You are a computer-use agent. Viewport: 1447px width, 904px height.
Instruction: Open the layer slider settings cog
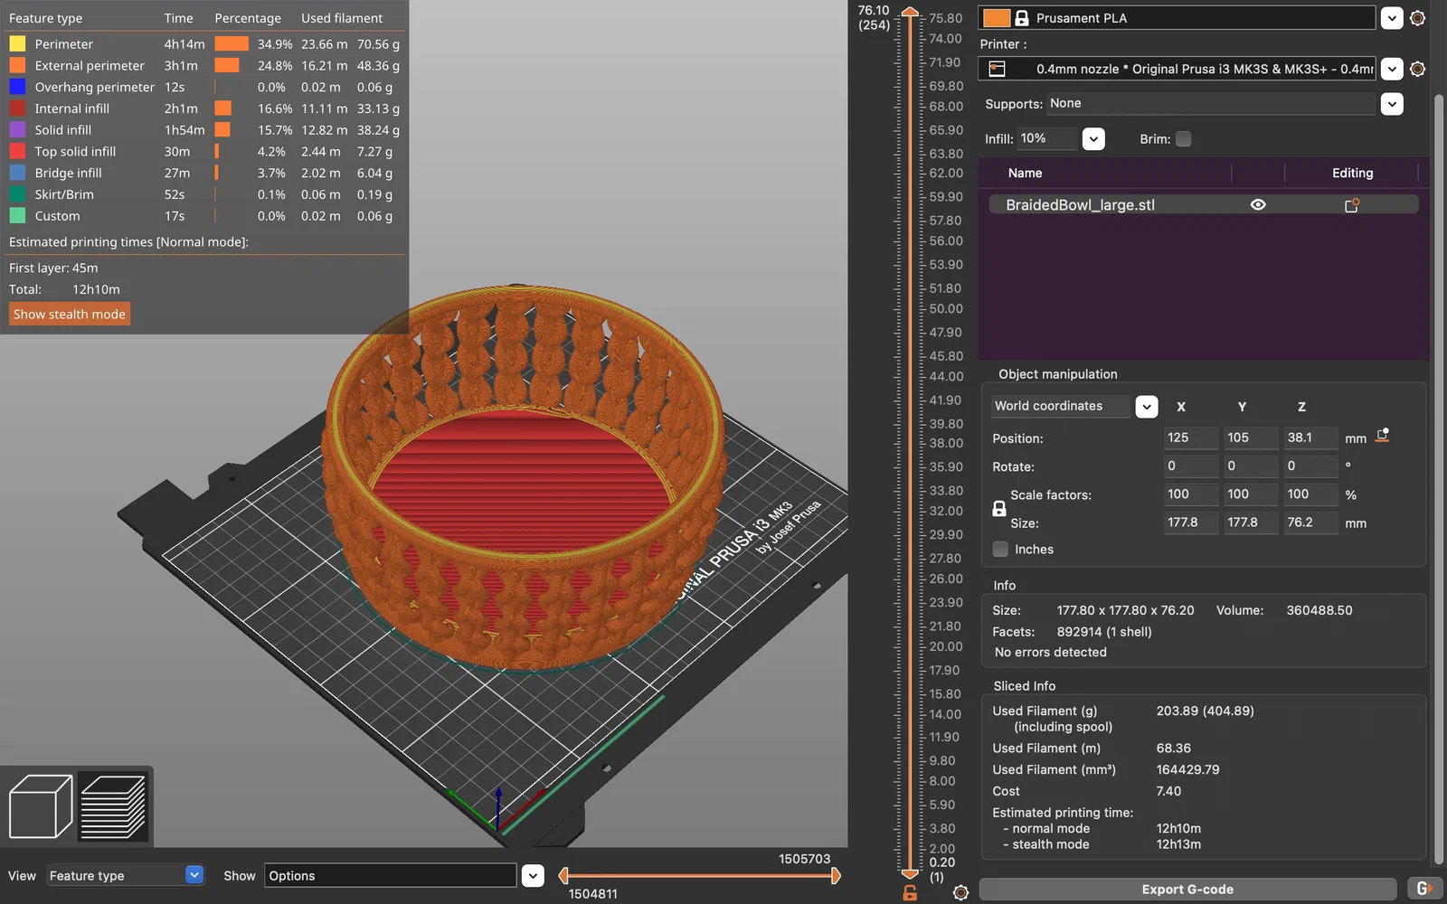[x=960, y=893]
